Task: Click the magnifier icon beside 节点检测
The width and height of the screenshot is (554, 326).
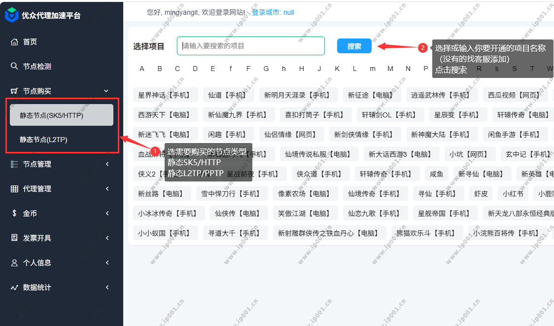Action: coord(14,66)
